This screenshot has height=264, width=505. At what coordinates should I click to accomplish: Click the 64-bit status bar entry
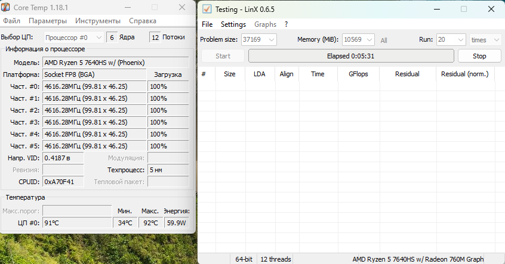[x=244, y=259]
